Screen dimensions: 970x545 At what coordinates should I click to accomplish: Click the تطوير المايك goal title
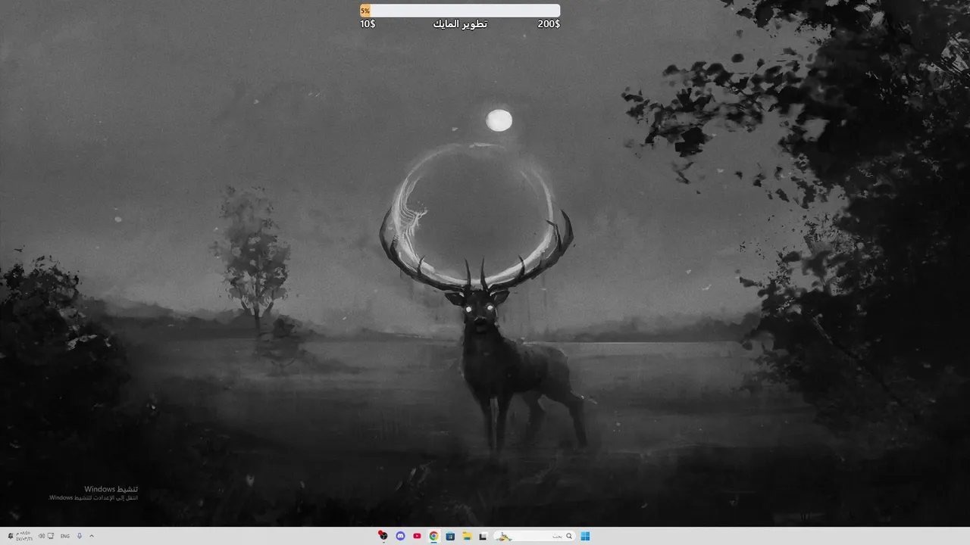pyautogui.click(x=460, y=24)
